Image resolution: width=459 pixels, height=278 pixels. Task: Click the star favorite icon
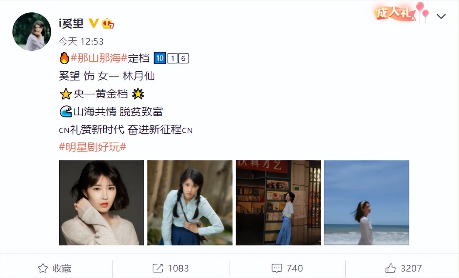(43, 268)
